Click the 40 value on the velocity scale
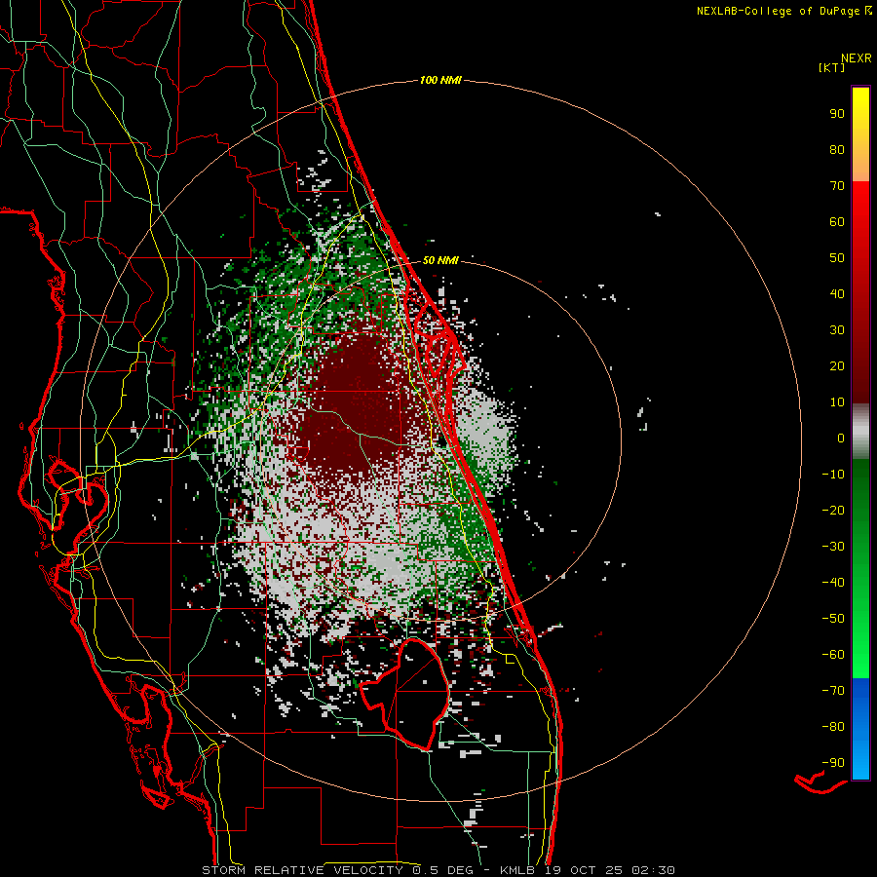This screenshot has height=877, width=877. coord(837,294)
